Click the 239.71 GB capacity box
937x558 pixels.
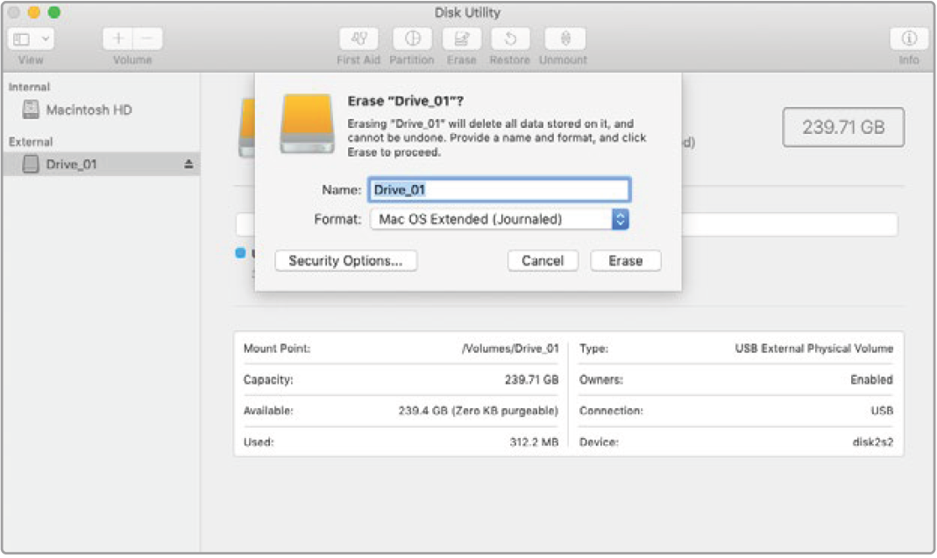[843, 127]
